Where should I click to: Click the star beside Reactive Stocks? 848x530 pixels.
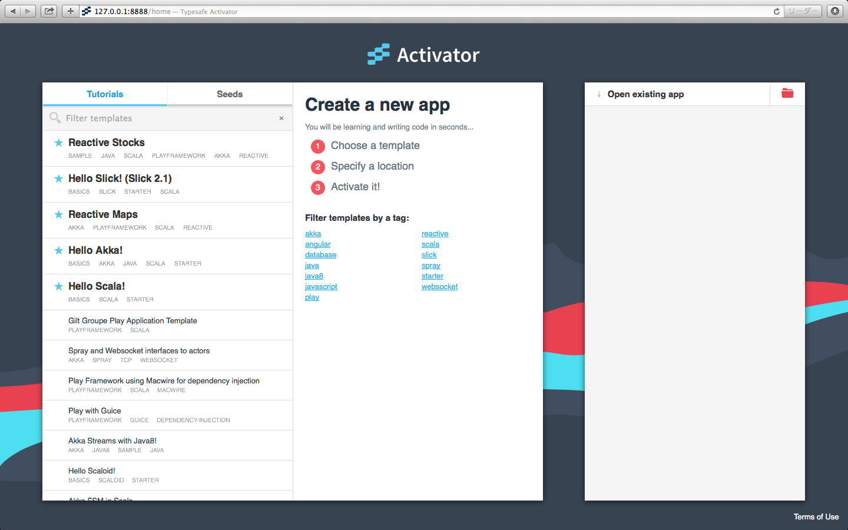[58, 143]
